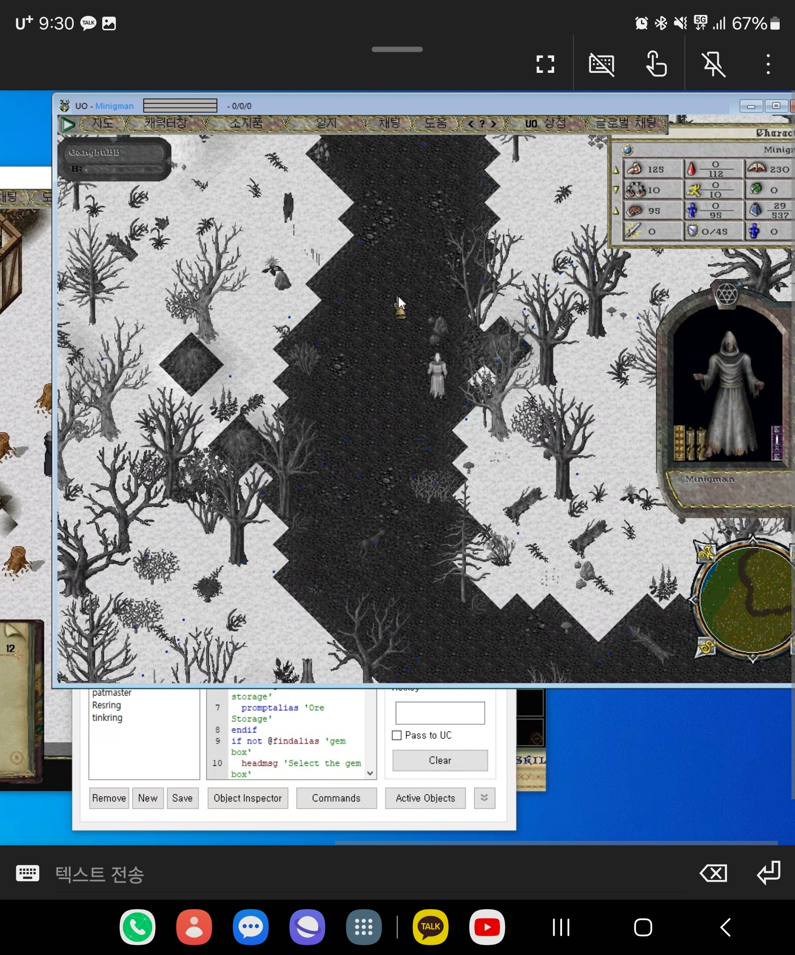The height and width of the screenshot is (955, 795).
Task: Click the script editor scroll down arrow
Action: pos(370,773)
